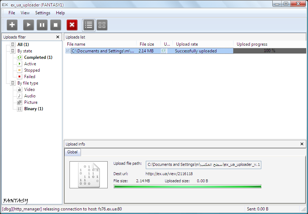Screen dimensions: 308x214
Task: Click the By file type node icon
Action: point(13,83)
